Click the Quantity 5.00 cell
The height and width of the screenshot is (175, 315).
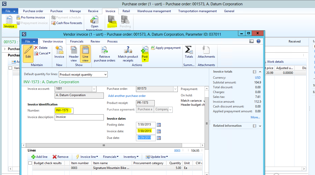(174, 168)
